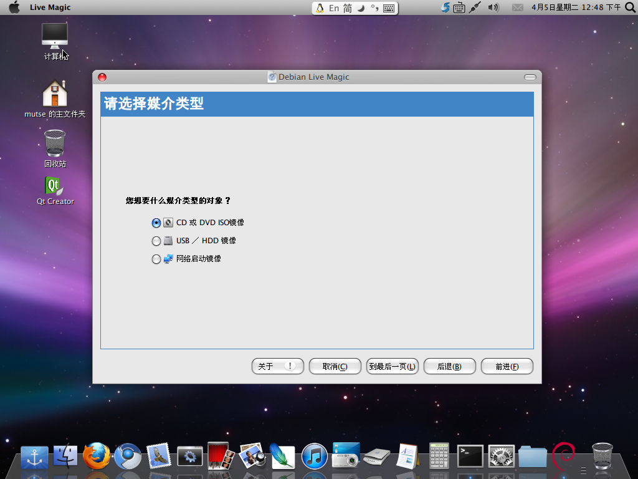
Task: Close the Debian Live Magic window
Action: 102,77
